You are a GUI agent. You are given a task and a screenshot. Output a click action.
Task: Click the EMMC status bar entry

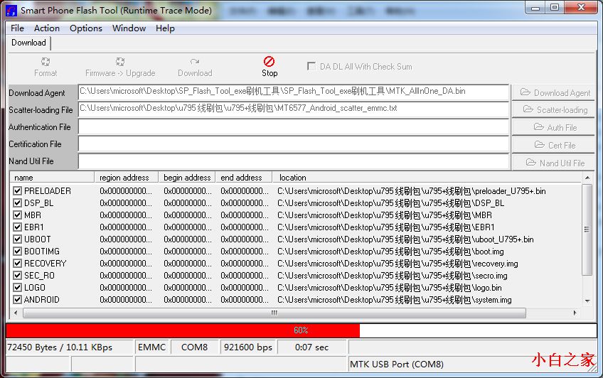(x=152, y=347)
